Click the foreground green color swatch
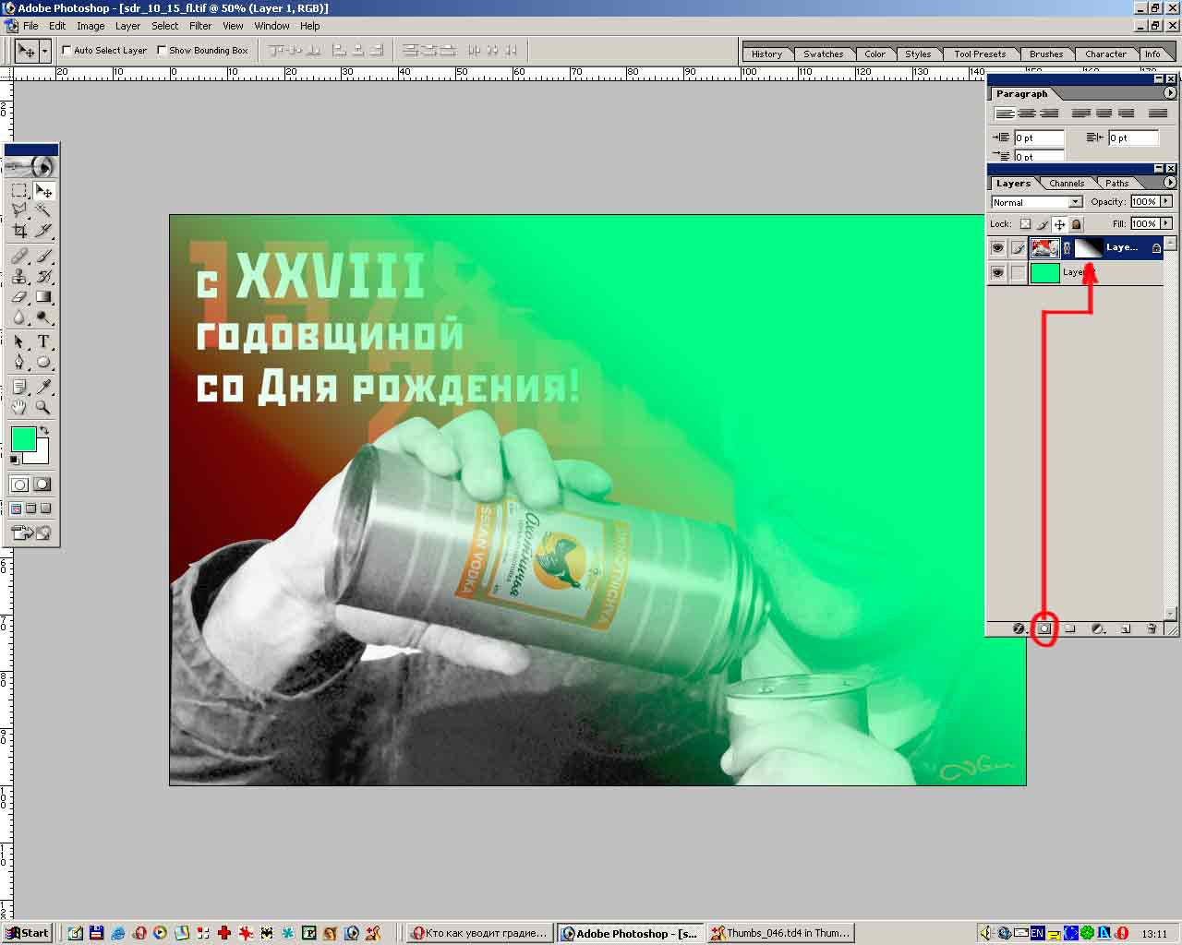1182x945 pixels. click(x=24, y=438)
